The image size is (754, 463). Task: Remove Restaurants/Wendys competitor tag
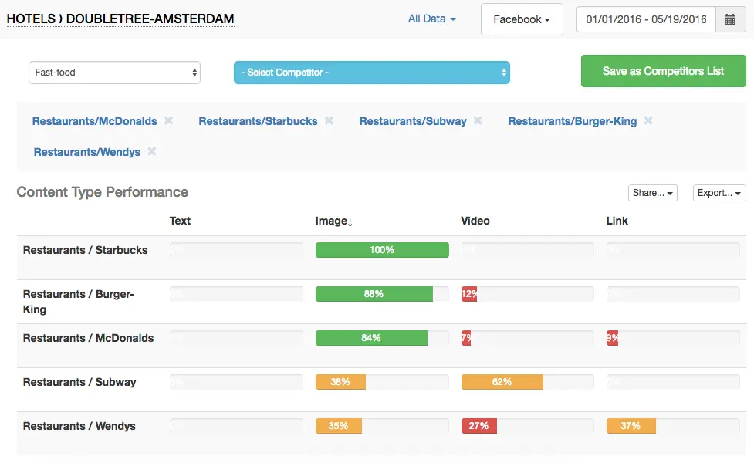152,152
